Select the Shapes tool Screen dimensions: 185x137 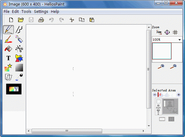click(19, 58)
